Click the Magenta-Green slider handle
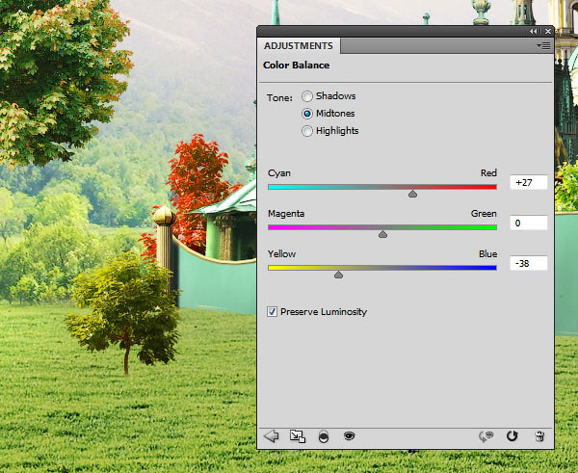Viewport: 578px width, 473px height. coord(382,234)
